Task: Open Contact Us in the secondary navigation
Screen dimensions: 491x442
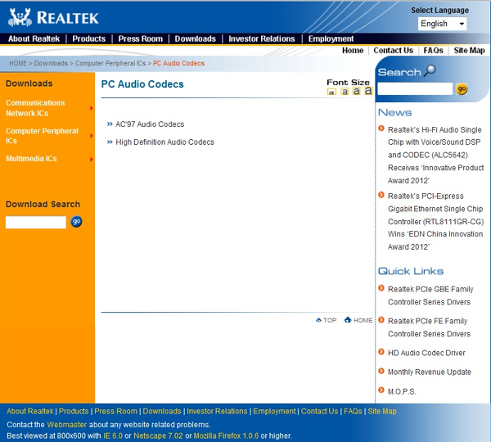Action: coord(394,51)
